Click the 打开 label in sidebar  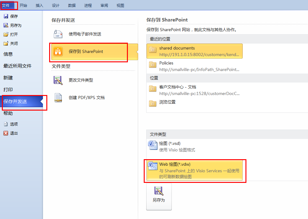14,35
